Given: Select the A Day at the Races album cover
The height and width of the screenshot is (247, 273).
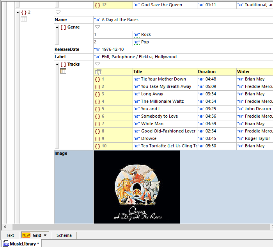Looking at the screenshot, I should coord(137,187).
